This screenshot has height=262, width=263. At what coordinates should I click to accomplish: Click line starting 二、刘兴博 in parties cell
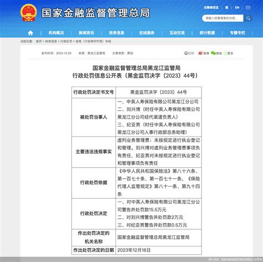click(159, 109)
